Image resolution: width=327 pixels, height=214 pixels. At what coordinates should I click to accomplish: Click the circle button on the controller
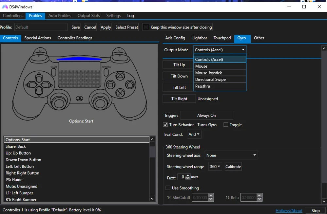(x=130, y=85)
